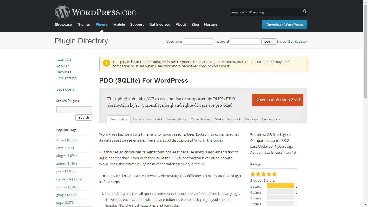
Task: Click the five-star rating graphic
Action: 263,174
